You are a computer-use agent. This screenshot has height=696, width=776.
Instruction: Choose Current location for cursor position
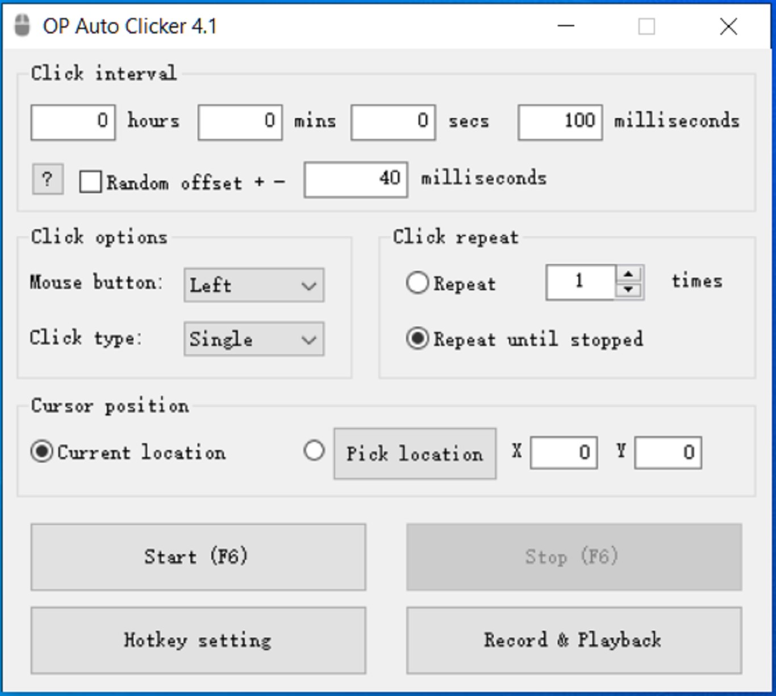pyautogui.click(x=41, y=452)
